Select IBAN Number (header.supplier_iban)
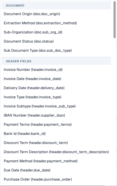This screenshot has width=117, height=186. (x=56, y=115)
